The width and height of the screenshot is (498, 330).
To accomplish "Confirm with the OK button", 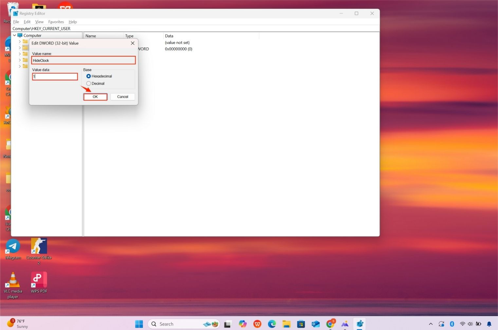I will (95, 96).
